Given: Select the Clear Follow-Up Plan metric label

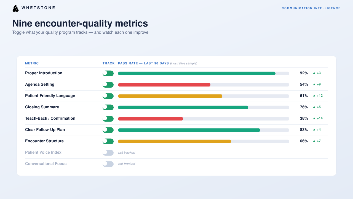Looking at the screenshot, I should (45, 130).
